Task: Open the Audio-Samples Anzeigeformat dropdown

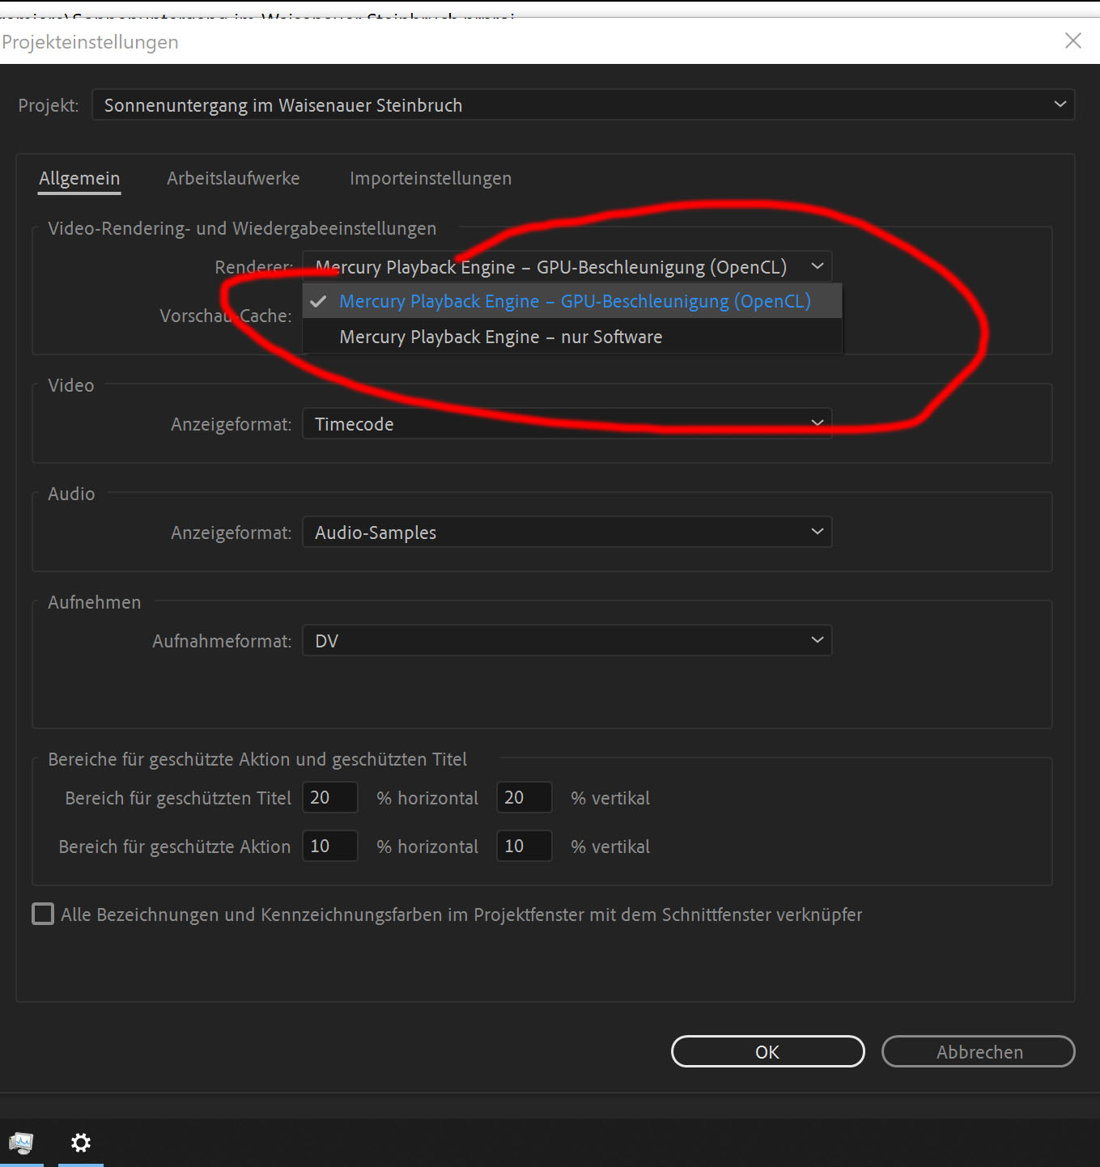Action: point(567,533)
